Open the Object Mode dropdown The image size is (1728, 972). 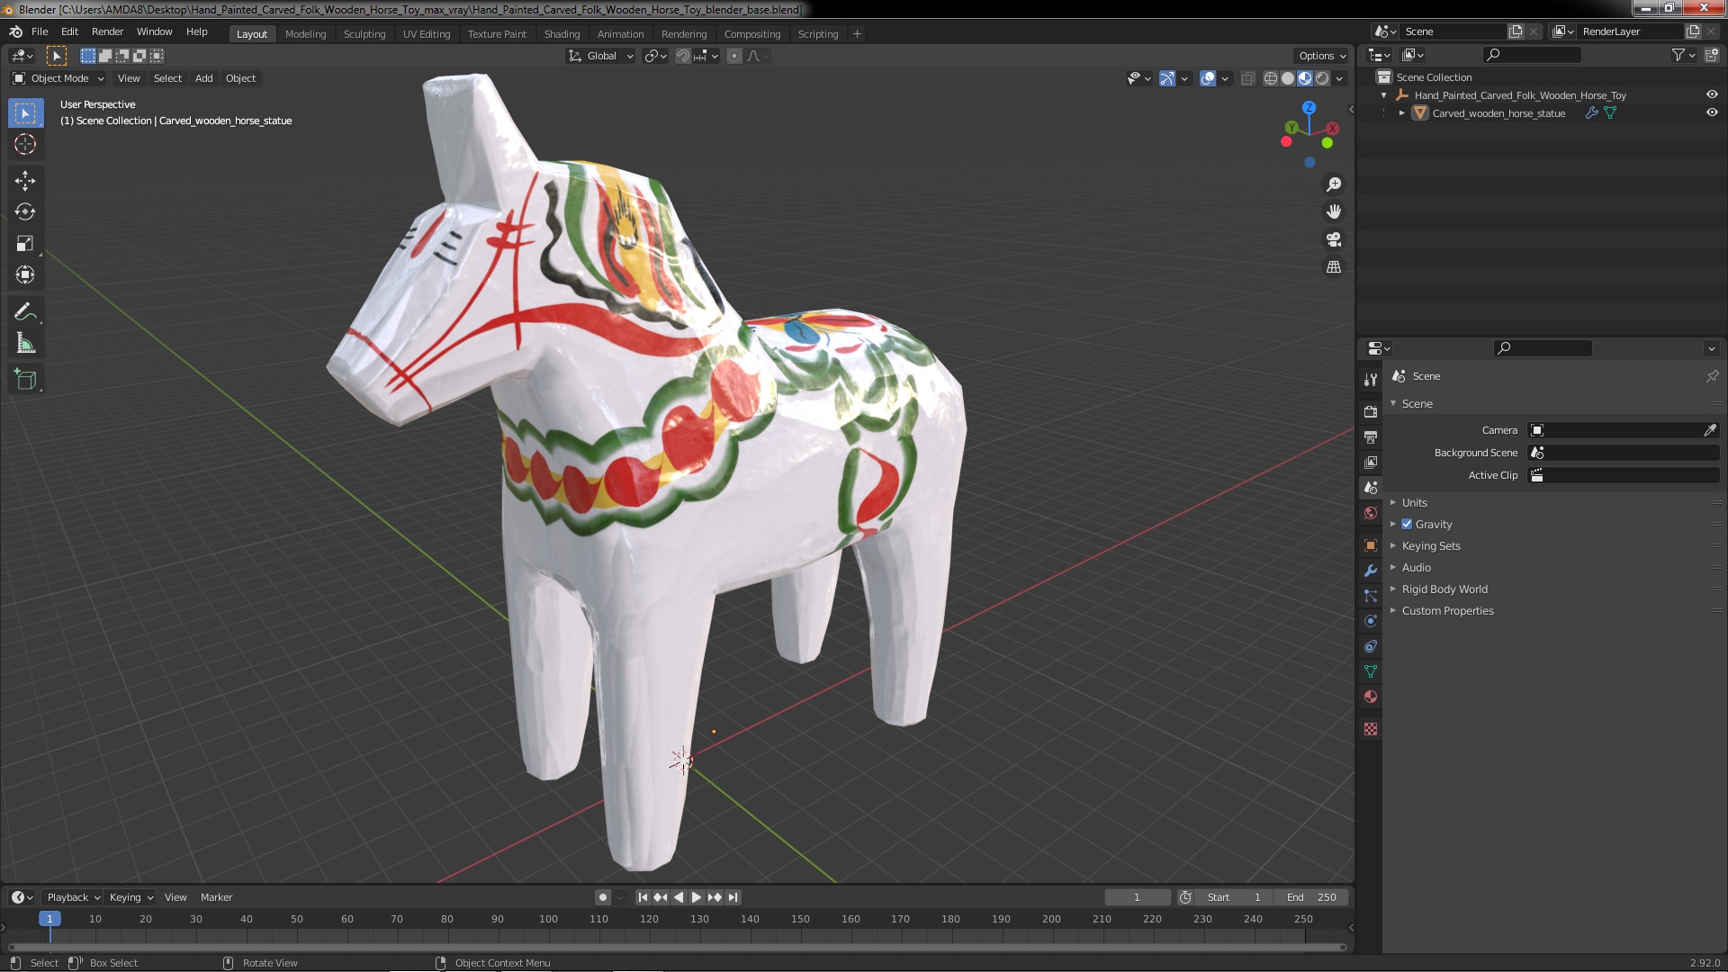click(58, 78)
